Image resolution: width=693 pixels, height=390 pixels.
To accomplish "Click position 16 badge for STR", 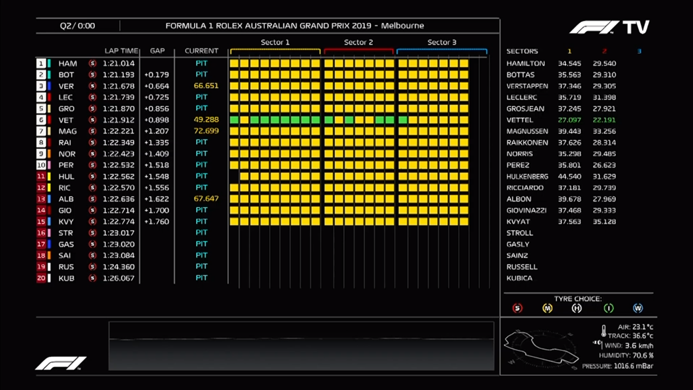I will (x=41, y=233).
